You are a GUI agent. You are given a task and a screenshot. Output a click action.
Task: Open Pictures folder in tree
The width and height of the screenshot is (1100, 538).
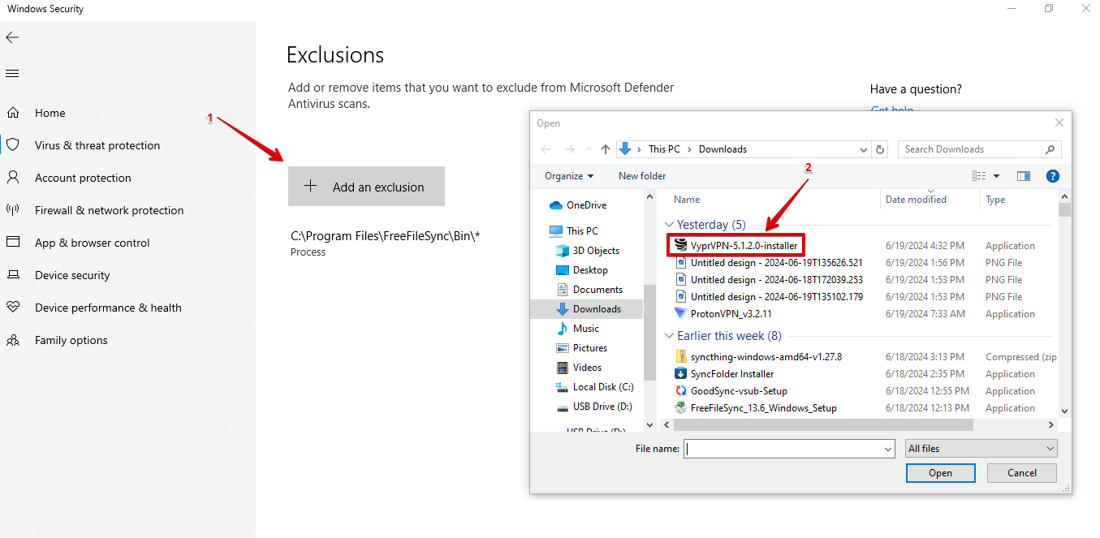pos(582,348)
